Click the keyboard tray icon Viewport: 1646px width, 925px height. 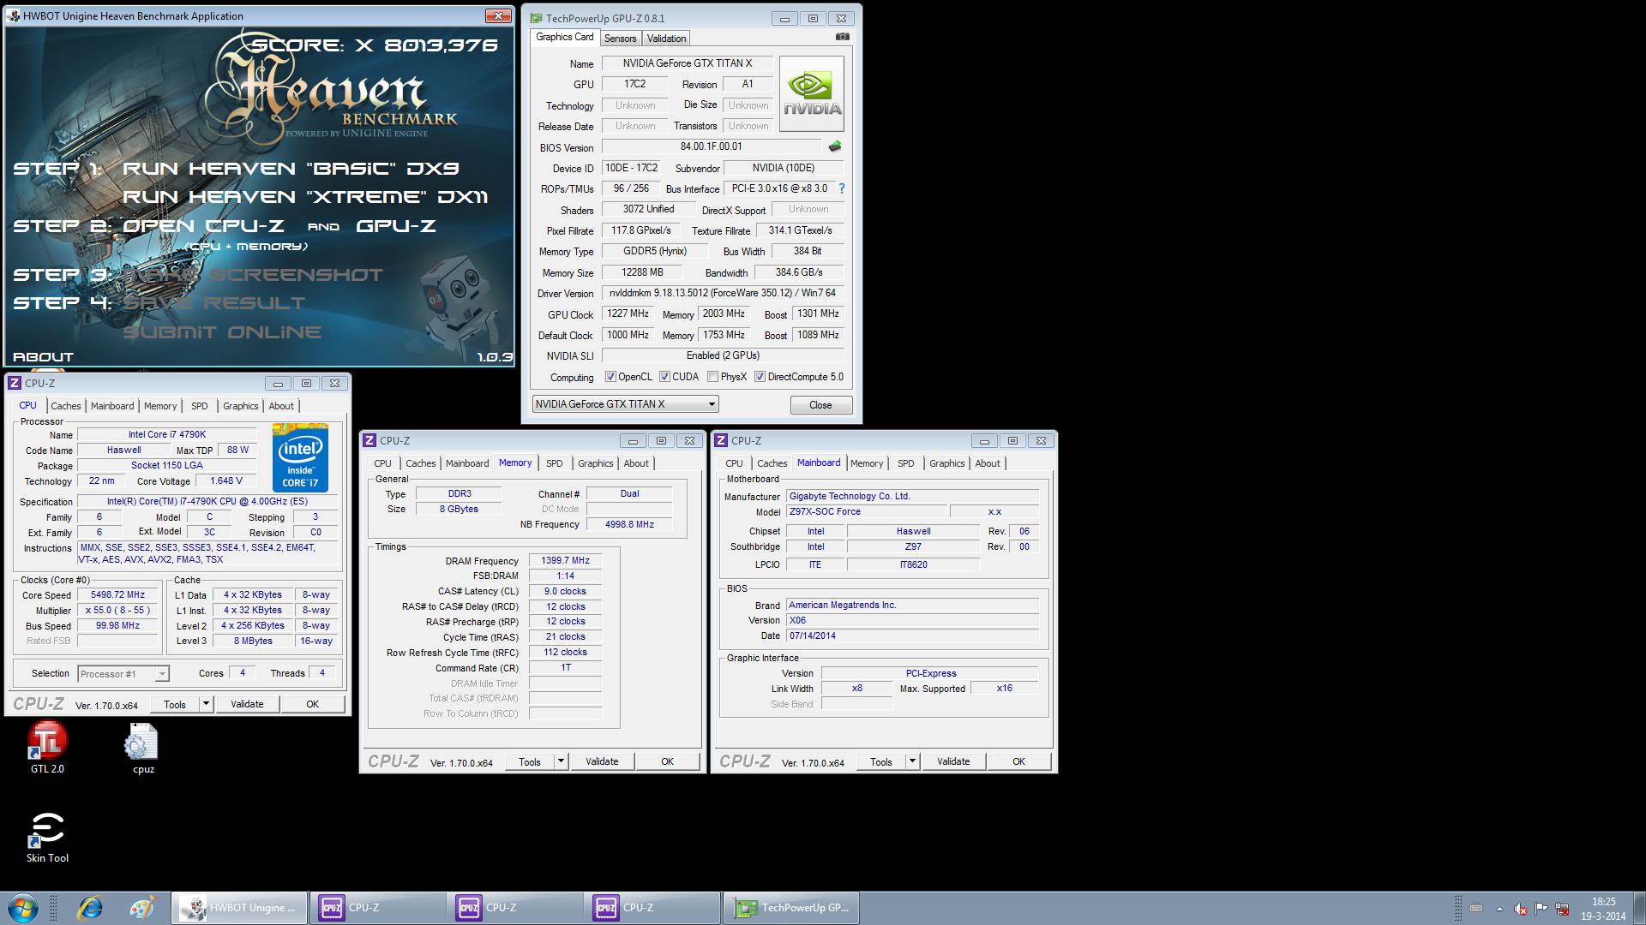click(x=1476, y=909)
